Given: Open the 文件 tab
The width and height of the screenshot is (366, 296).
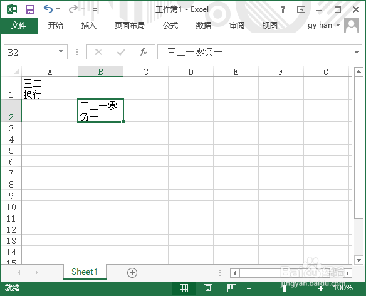Looking at the screenshot, I should tap(19, 26).
